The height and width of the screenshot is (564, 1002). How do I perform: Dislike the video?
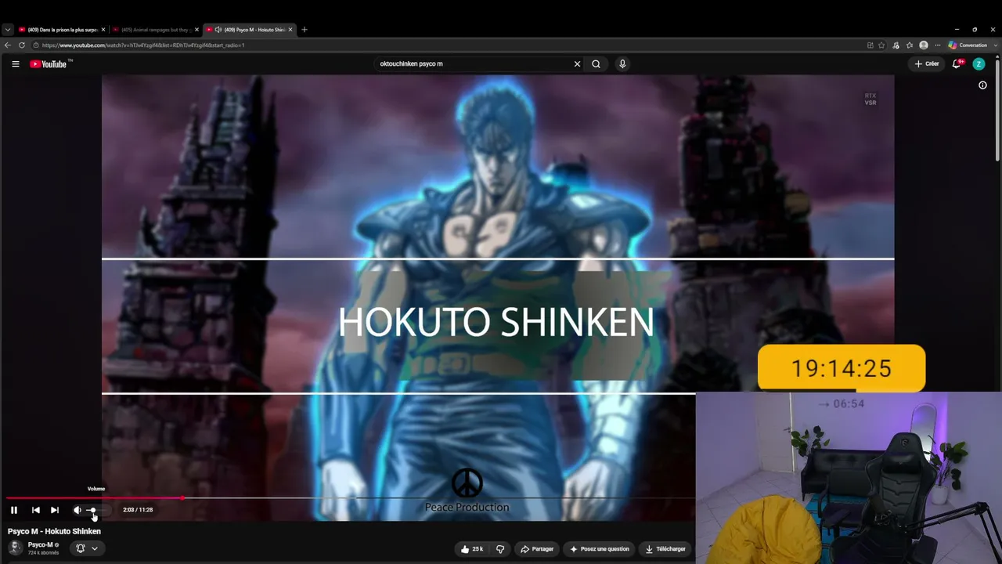(500, 549)
